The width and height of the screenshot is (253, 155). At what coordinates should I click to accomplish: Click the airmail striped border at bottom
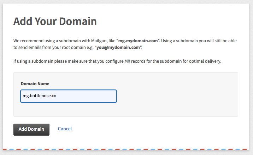[x=125, y=149]
